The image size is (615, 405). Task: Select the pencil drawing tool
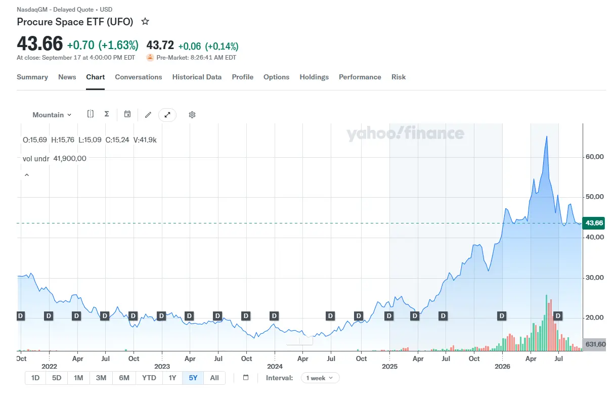pos(148,115)
